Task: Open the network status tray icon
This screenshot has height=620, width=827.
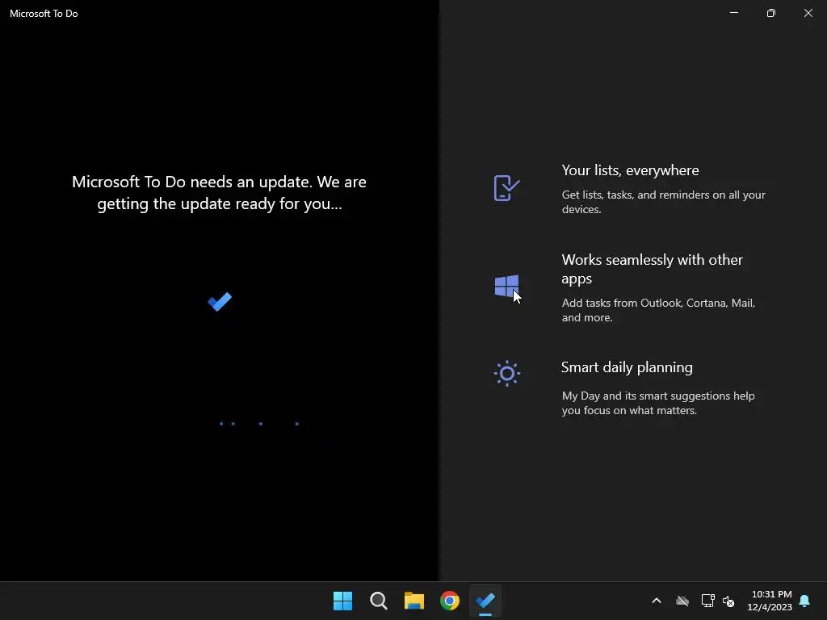Action: pyautogui.click(x=707, y=601)
